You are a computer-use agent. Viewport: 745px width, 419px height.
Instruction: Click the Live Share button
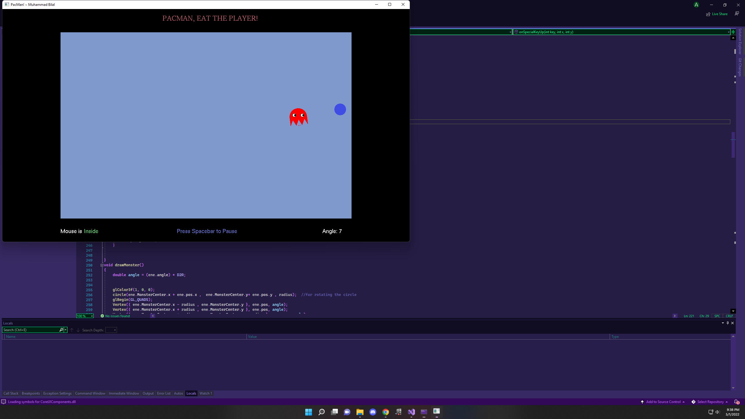click(717, 14)
